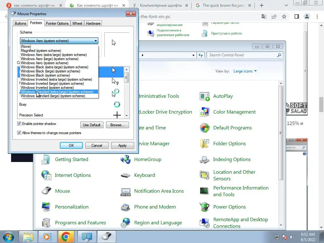Open the Personalization monitor icon
This screenshot has width=324, height=243.
point(46,207)
